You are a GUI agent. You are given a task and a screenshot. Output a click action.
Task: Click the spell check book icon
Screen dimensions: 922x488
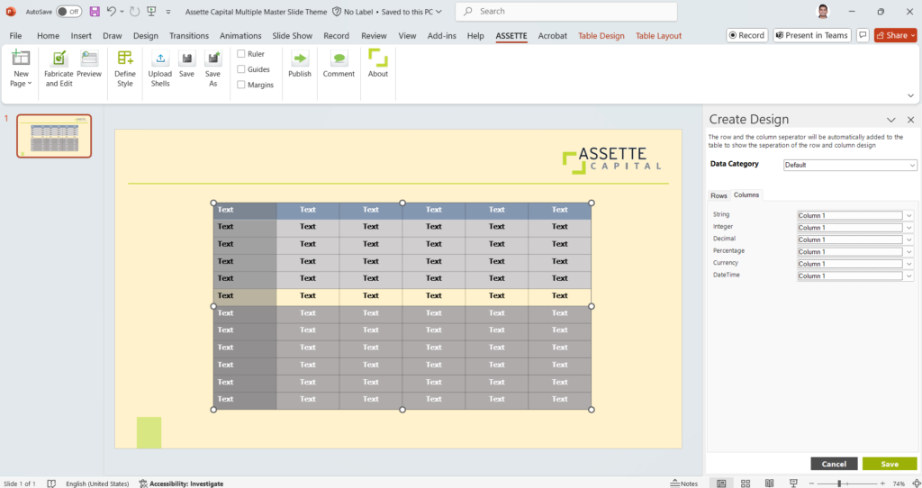[x=51, y=483]
